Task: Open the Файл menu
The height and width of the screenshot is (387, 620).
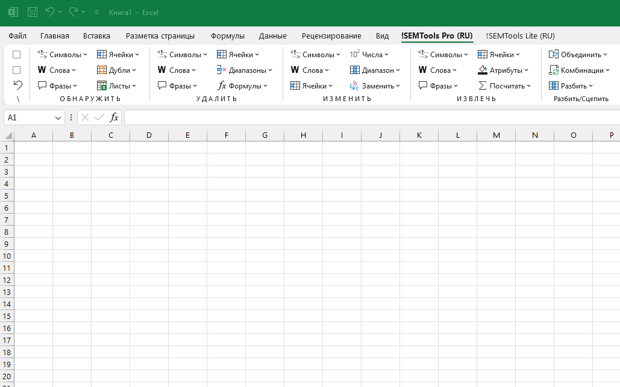Action: pyautogui.click(x=17, y=36)
